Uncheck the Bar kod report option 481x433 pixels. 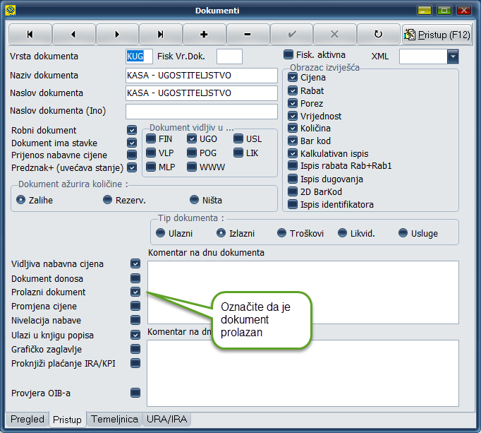(x=293, y=141)
